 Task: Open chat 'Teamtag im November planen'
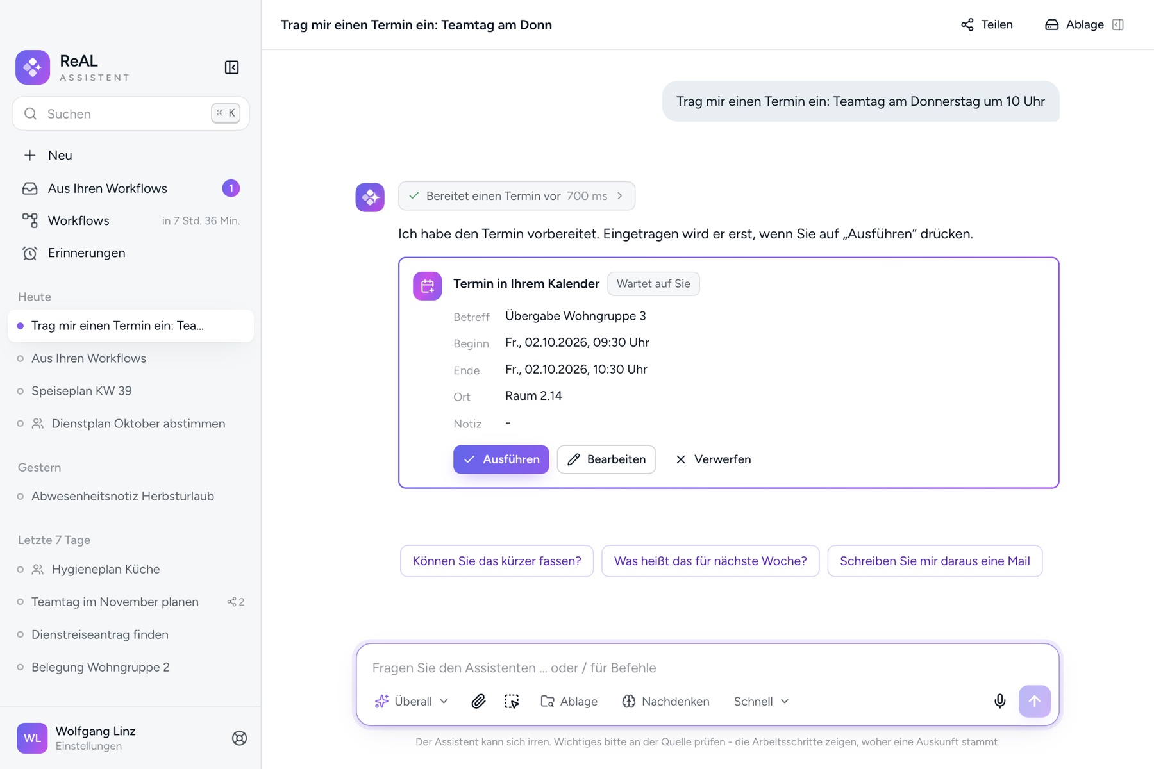[x=131, y=602]
